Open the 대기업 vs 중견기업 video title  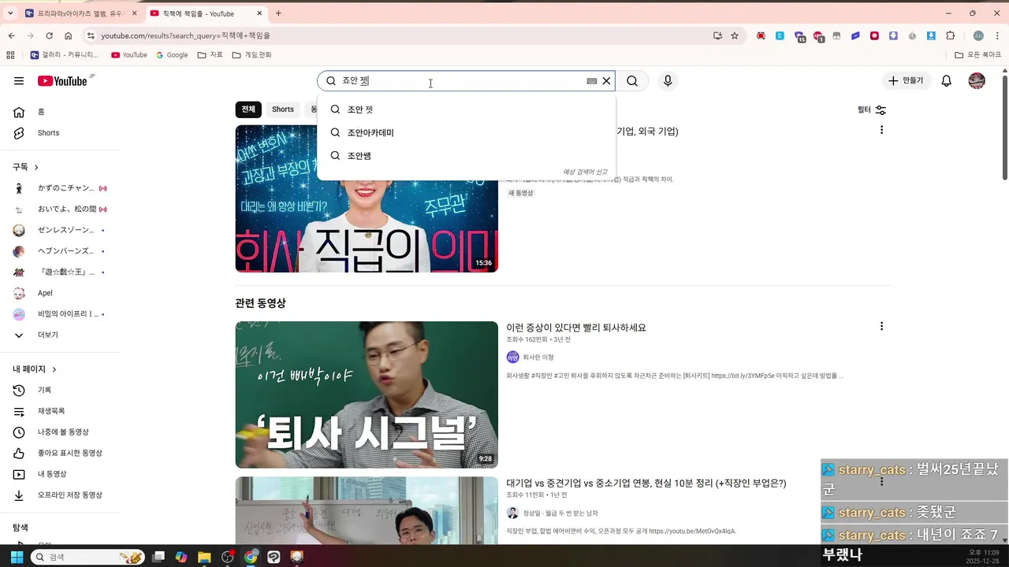[x=646, y=484]
